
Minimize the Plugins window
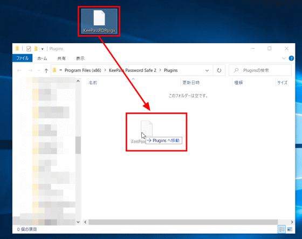[x=253, y=49]
